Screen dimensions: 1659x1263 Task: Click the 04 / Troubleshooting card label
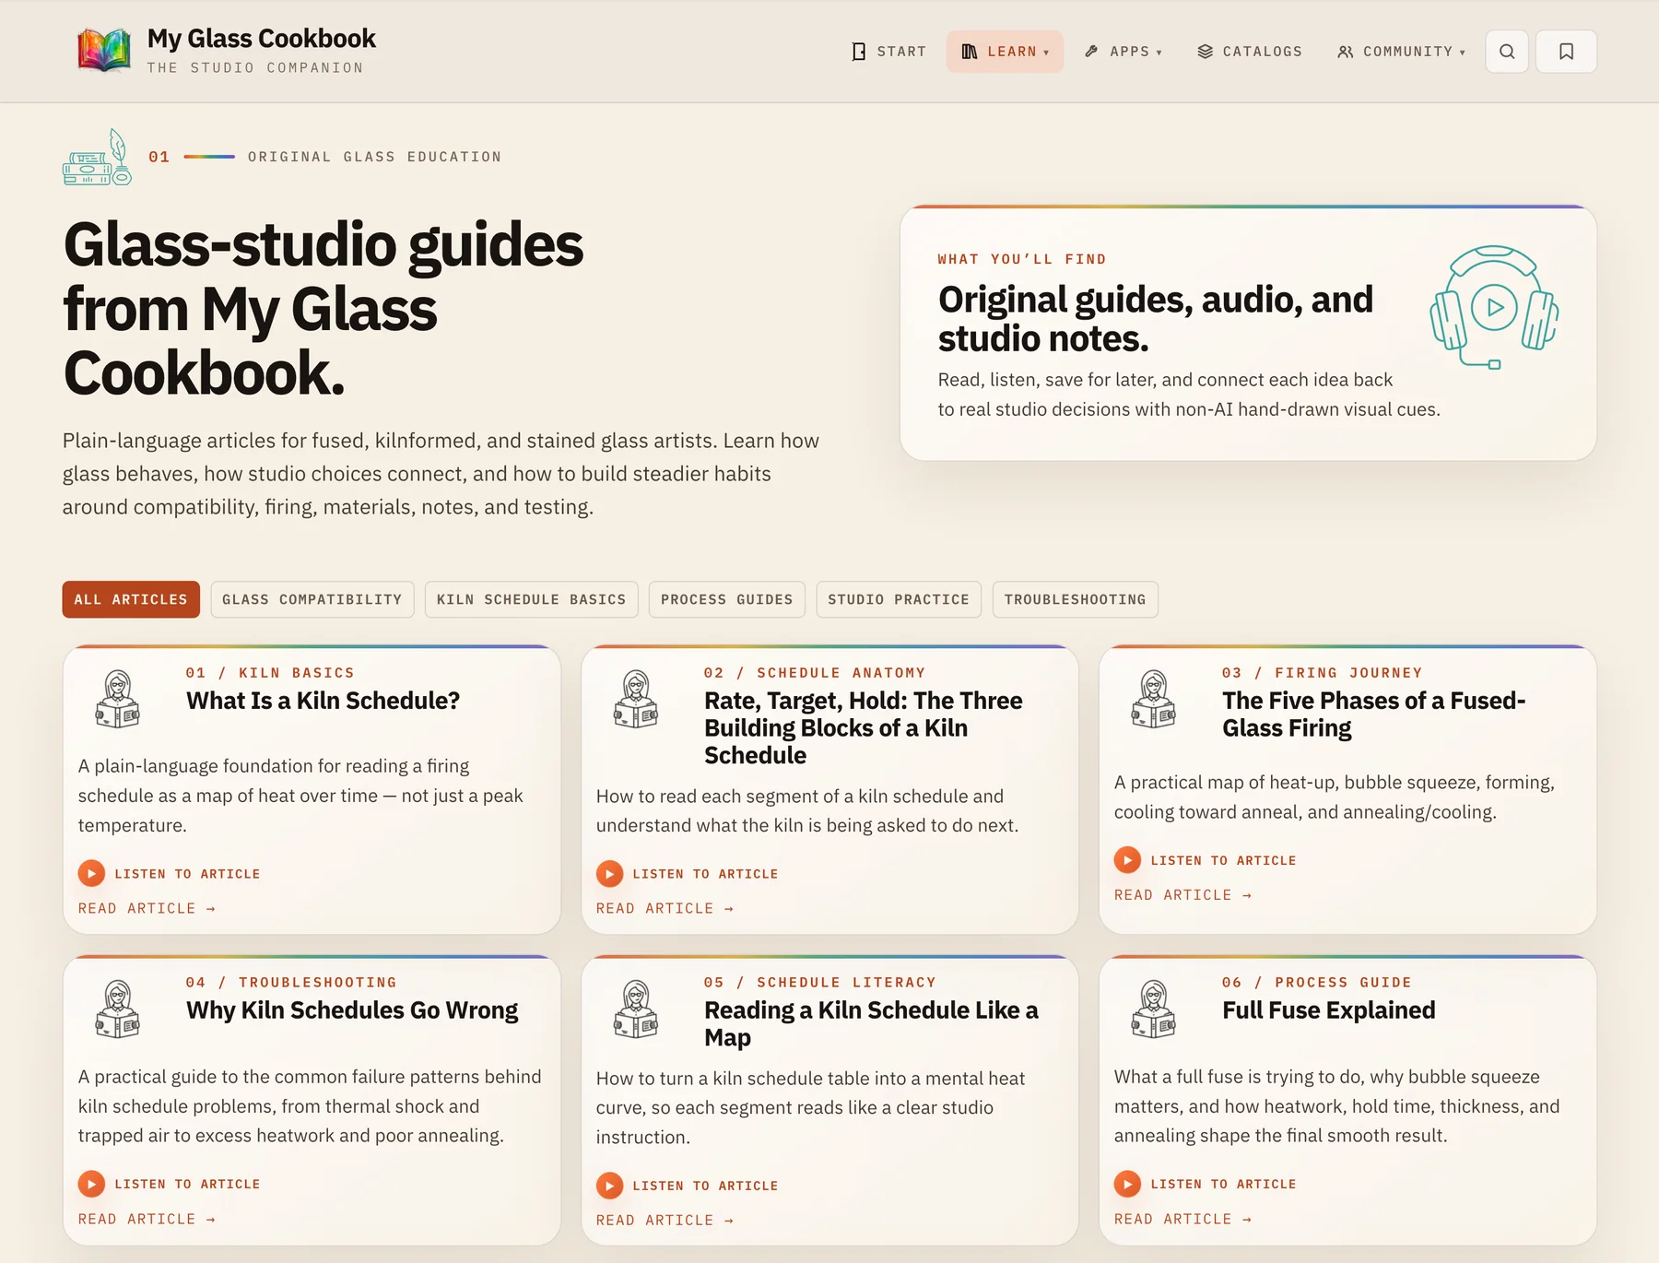tap(291, 983)
